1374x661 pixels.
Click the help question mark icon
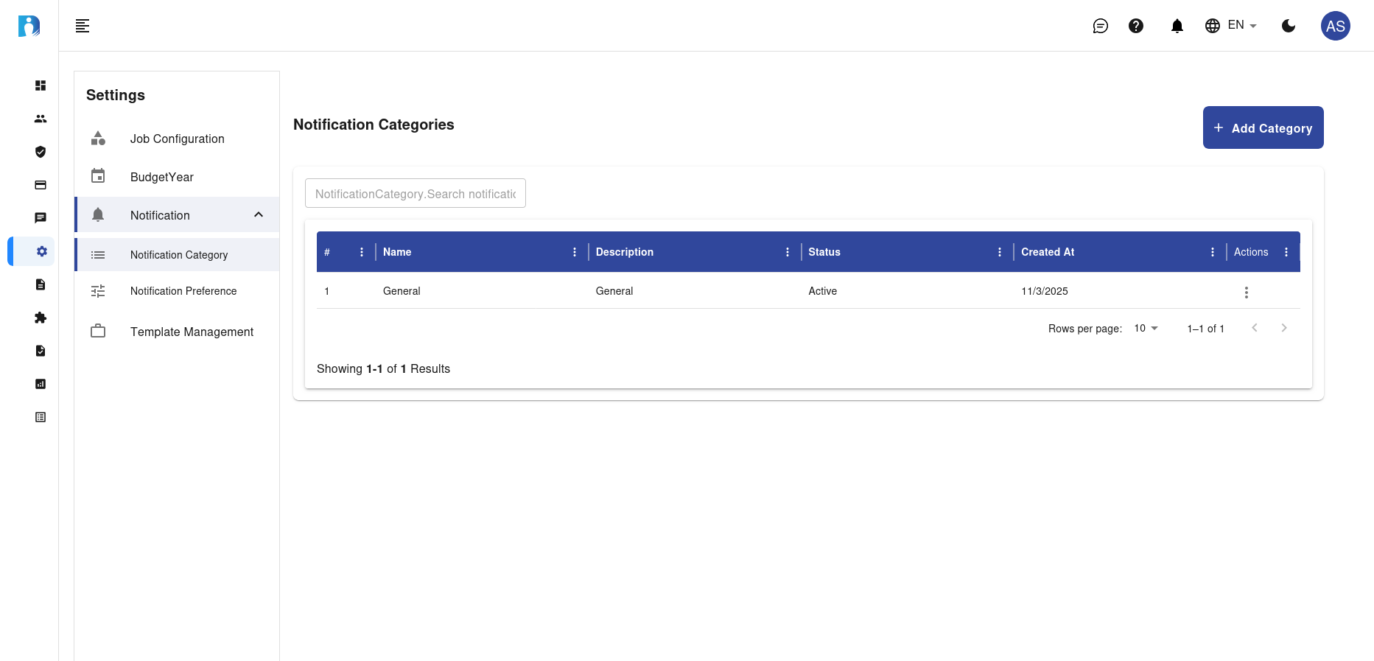[1136, 27]
